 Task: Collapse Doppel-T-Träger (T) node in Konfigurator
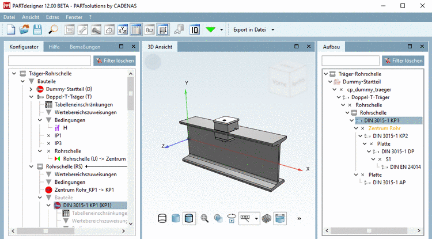(x=31, y=97)
